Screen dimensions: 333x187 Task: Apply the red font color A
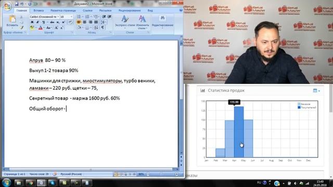[x=41, y=28]
